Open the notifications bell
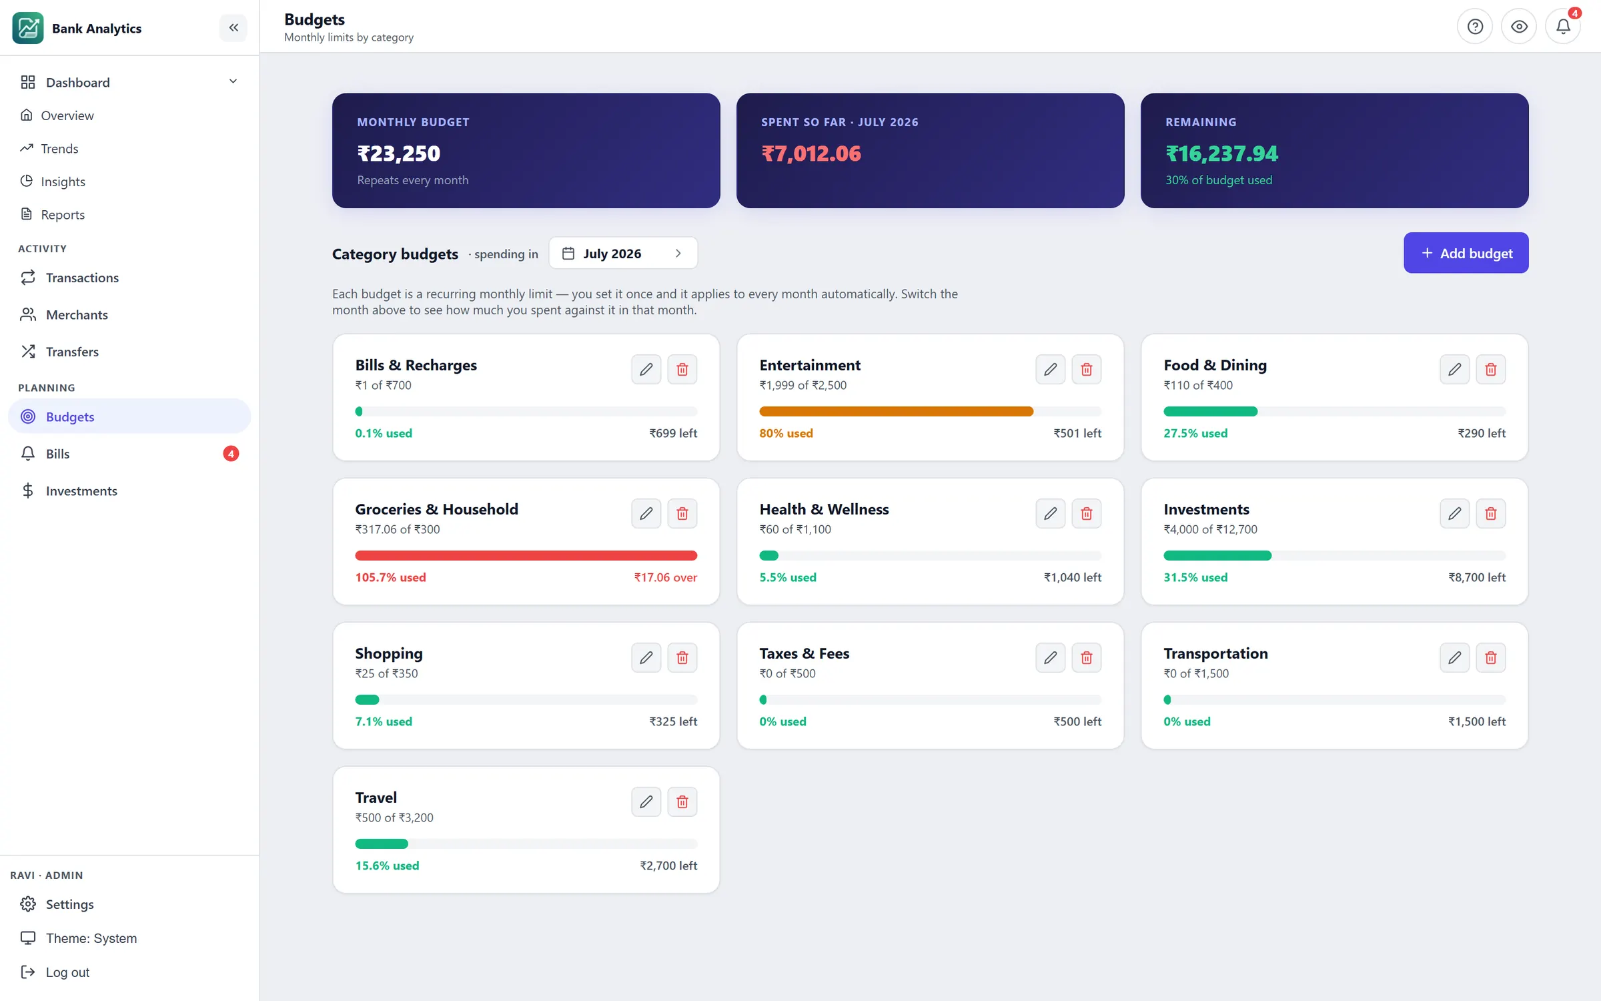This screenshot has height=1001, width=1601. tap(1563, 27)
